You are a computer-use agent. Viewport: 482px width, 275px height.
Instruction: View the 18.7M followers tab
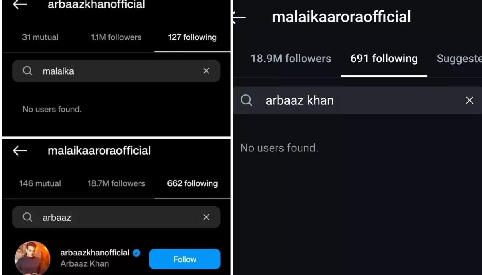point(116,183)
